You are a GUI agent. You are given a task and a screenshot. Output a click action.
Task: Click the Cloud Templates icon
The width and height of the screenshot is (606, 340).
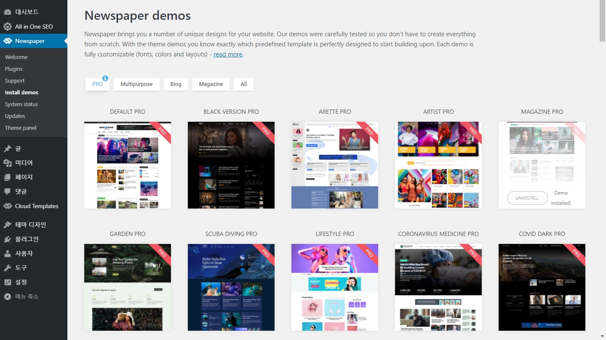[8, 206]
